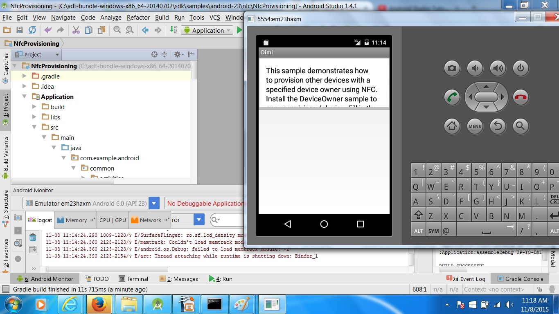Tap Android recents square on emulator screen
559x314 pixels.
click(x=361, y=224)
